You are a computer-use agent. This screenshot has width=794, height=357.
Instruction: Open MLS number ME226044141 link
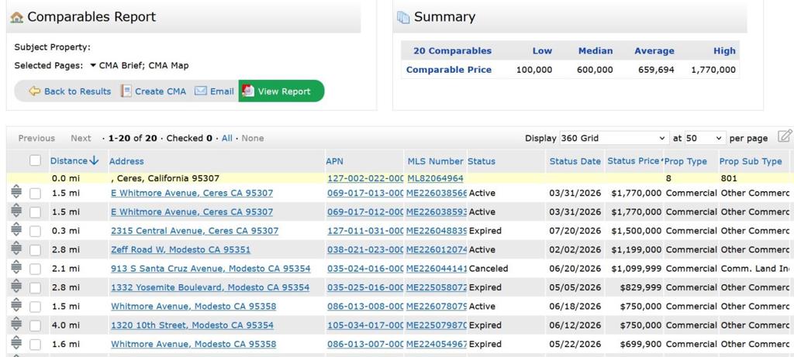tap(437, 269)
